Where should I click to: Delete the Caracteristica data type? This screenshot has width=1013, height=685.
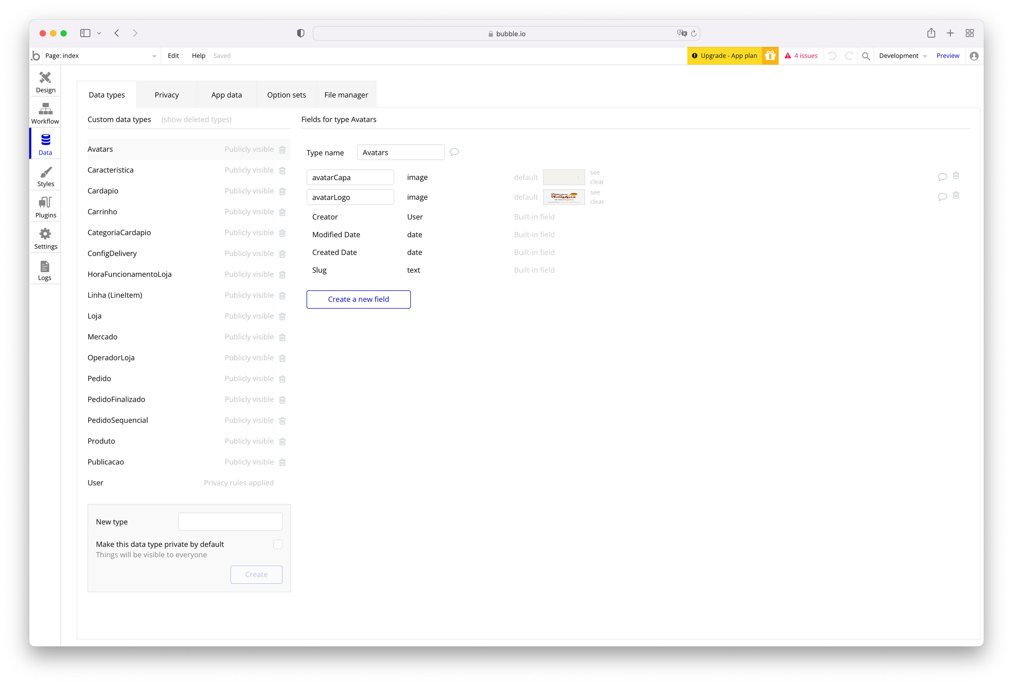[x=283, y=170]
